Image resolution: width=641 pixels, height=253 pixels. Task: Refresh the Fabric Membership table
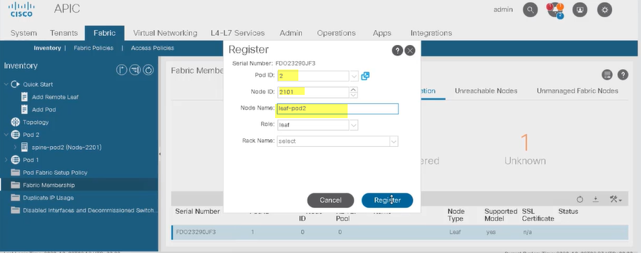580,199
